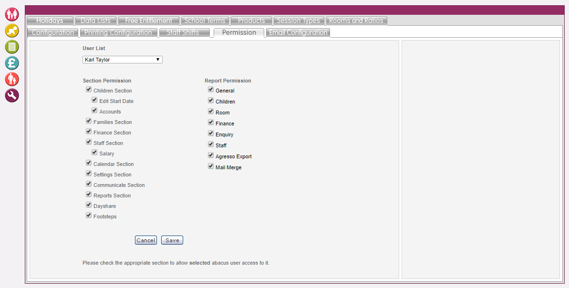Click the Report Permission heading
Screen dimensions: 569x288
coord(228,81)
